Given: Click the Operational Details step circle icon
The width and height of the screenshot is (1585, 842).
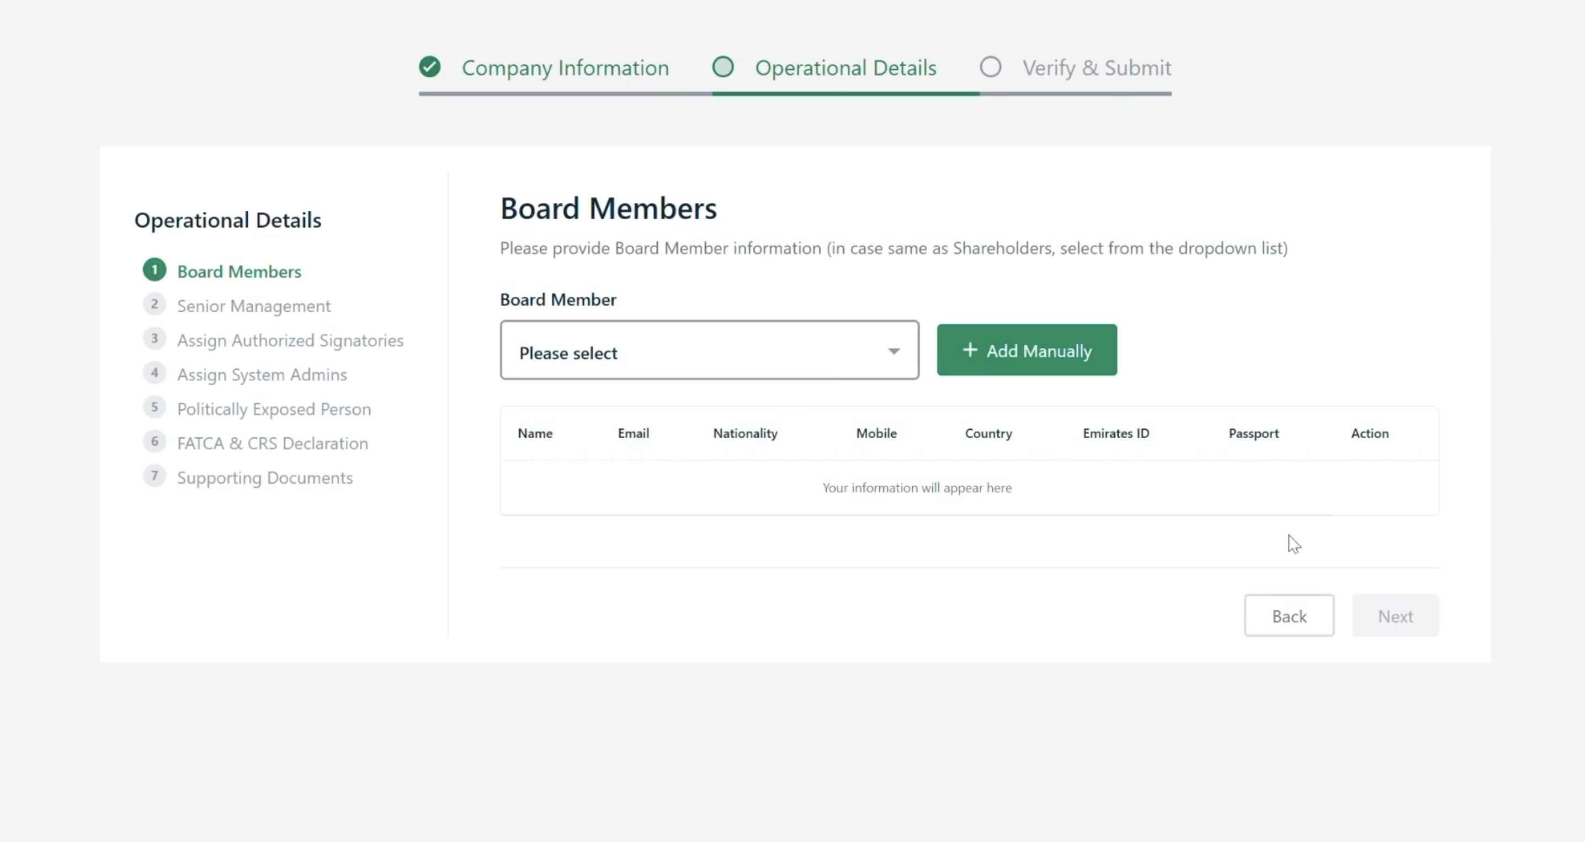Looking at the screenshot, I should 723,66.
